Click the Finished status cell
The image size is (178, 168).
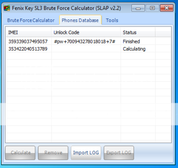pos(131,42)
